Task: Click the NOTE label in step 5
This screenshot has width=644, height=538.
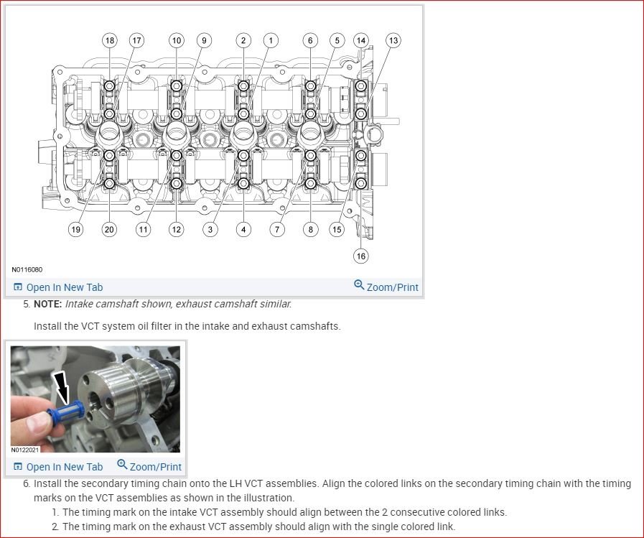Action: coord(47,304)
